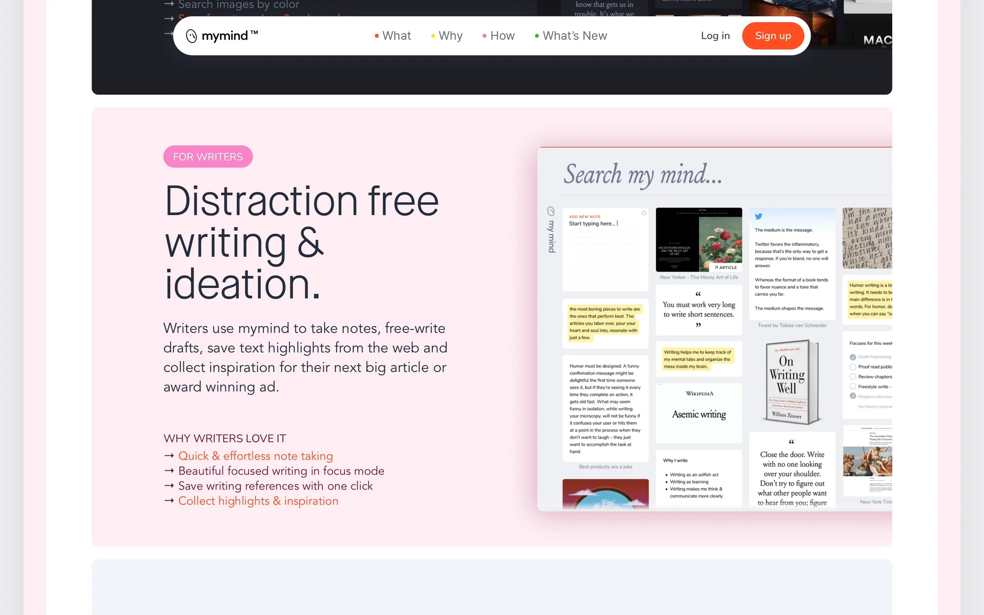The width and height of the screenshot is (984, 615).
Task: Check the 'Proof read' checklist item
Action: point(853,367)
